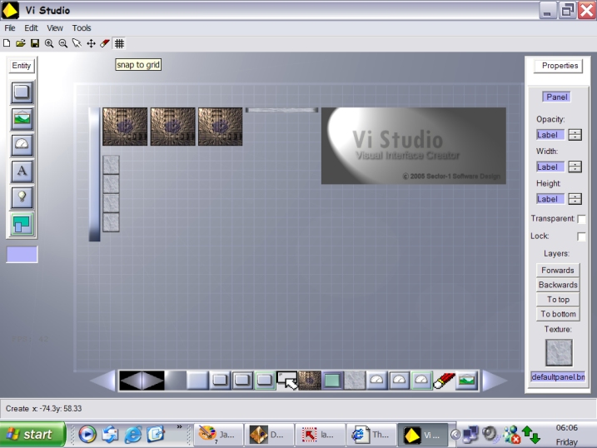Screen dimensions: 597x448
Task: Click the Entity tab label
Action: click(x=22, y=66)
